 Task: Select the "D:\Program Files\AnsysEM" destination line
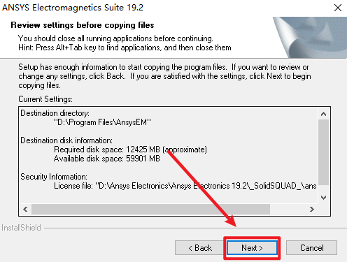point(102,122)
